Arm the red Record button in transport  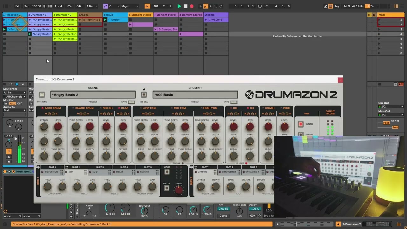(191, 6)
